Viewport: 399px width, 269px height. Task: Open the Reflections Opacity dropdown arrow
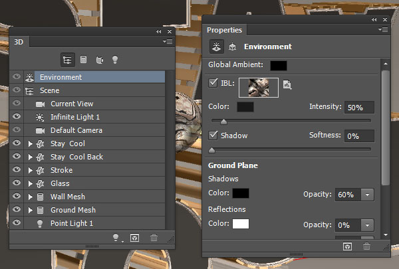(x=367, y=225)
